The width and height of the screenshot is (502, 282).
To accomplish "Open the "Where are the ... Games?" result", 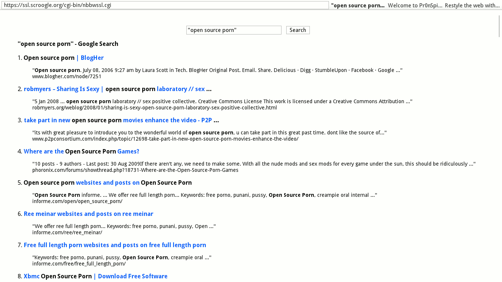I will 82,151.
